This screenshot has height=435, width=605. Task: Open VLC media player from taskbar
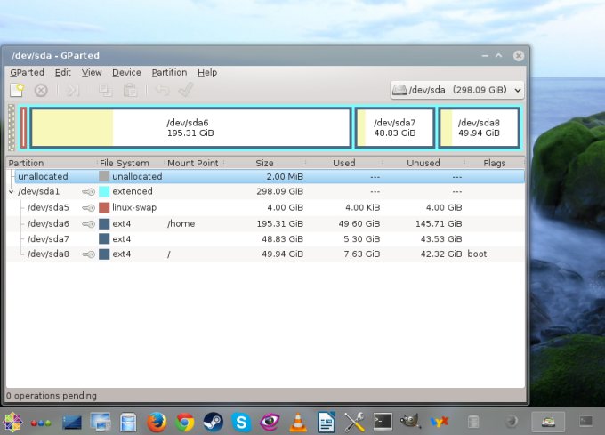point(298,421)
